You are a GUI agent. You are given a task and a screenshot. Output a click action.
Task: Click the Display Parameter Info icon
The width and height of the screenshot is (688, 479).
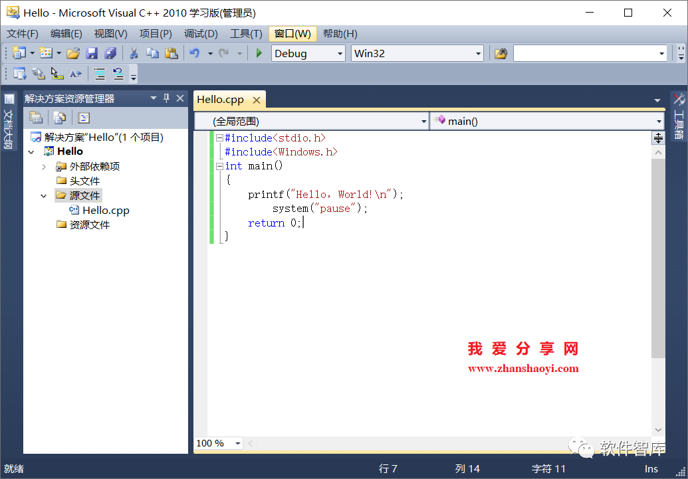tap(39, 74)
